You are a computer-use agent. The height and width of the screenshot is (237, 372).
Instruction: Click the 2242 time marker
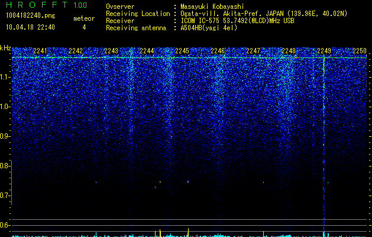pos(76,50)
